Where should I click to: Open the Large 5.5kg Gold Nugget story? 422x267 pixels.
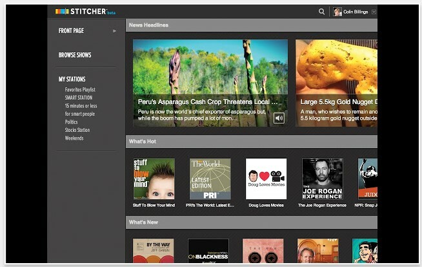pyautogui.click(x=336, y=83)
